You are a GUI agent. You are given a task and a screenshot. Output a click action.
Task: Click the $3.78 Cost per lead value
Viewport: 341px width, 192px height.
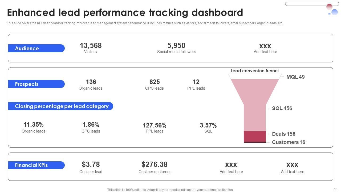(91, 165)
